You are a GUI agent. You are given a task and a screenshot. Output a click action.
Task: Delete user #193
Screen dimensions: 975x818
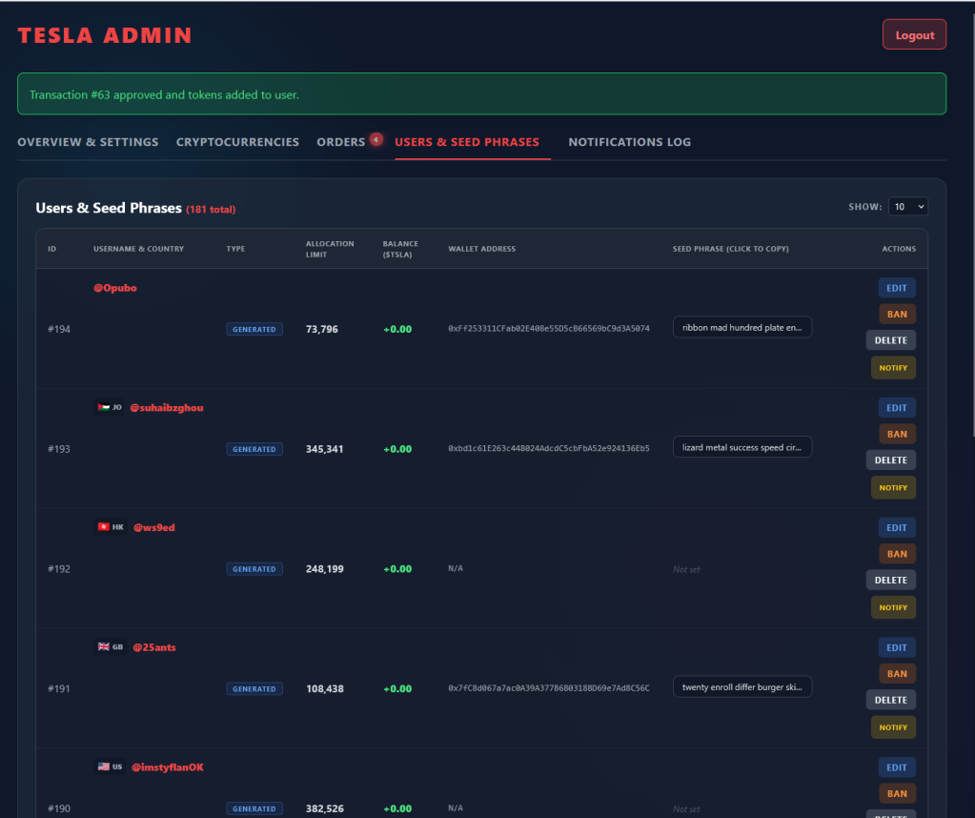[x=890, y=460]
